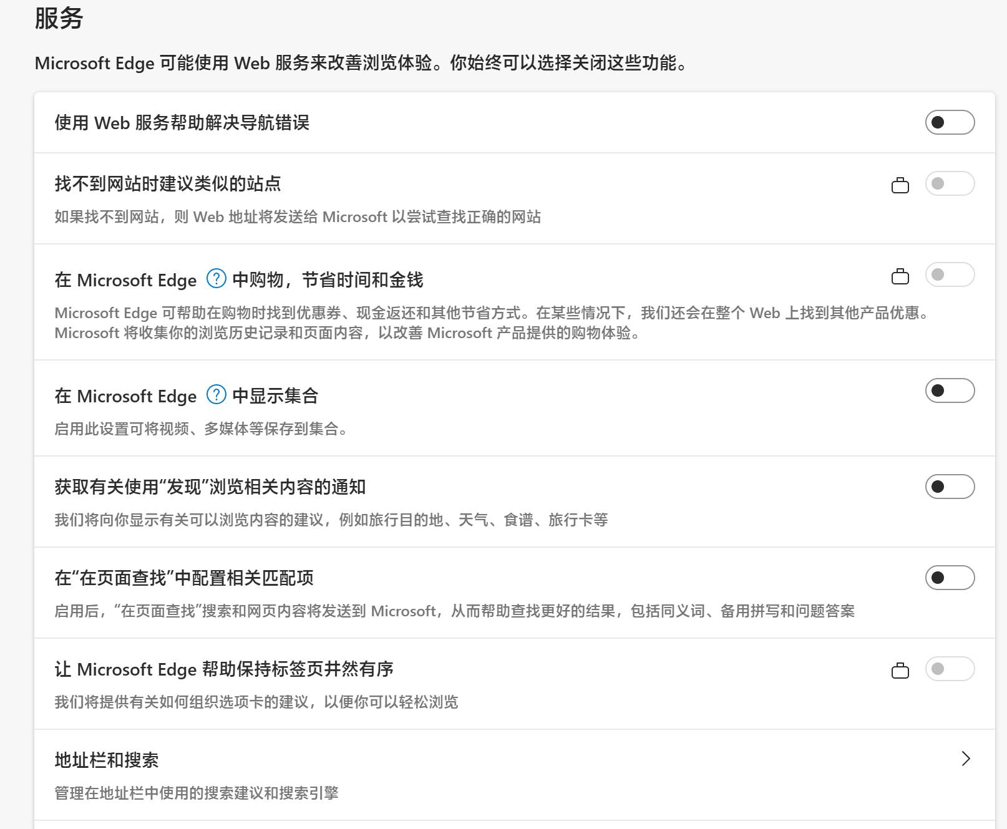Open '地址栏和搜索' via its chevron arrow
Viewport: 1007px width, 829px height.
[x=966, y=759]
